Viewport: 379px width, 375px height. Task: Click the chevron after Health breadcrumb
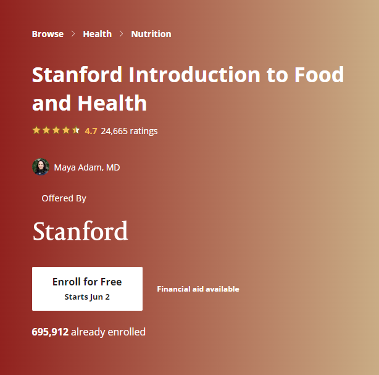click(122, 34)
